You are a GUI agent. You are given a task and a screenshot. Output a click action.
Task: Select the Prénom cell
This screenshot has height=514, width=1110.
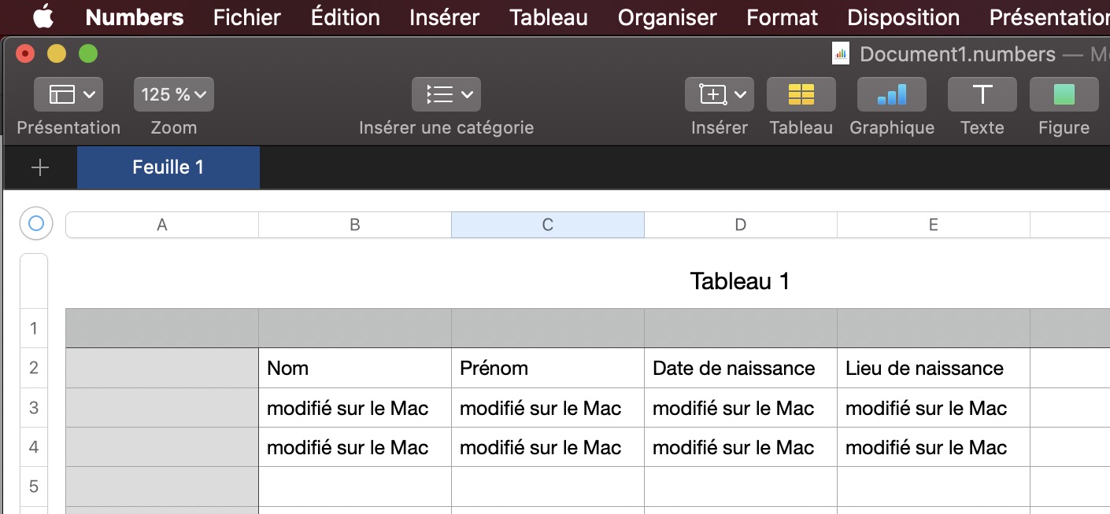(x=547, y=368)
